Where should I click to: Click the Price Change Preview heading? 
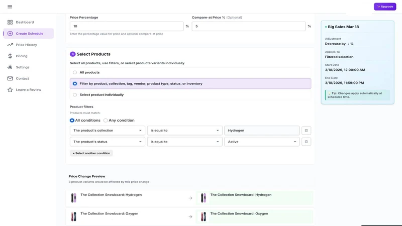pos(87,176)
